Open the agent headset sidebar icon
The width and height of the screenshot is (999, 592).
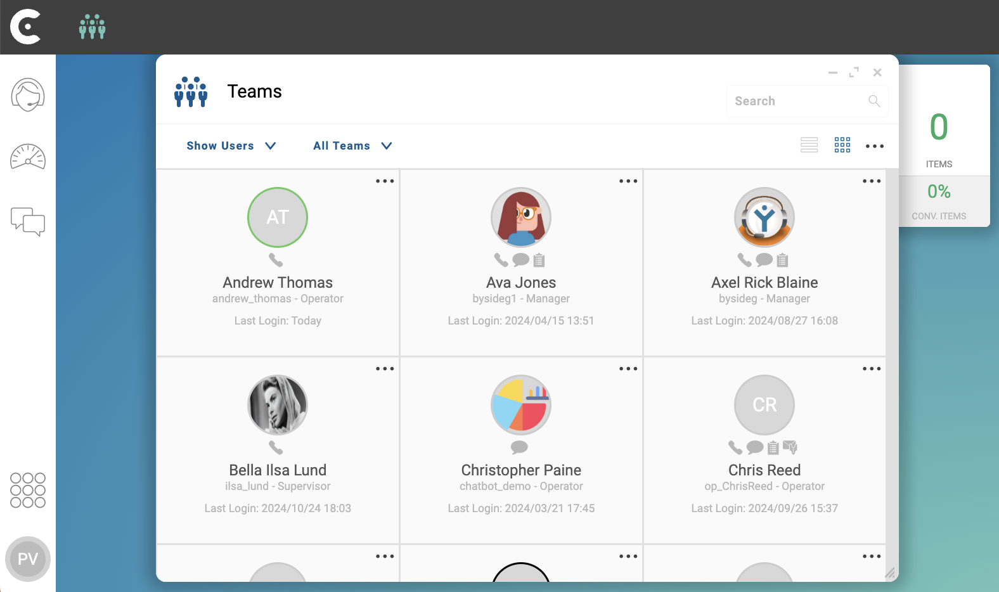(28, 95)
